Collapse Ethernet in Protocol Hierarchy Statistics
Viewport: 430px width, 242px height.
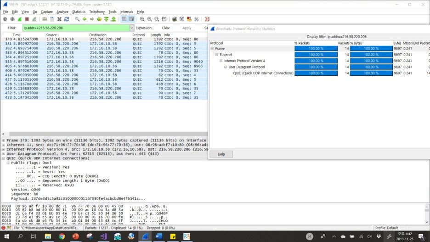coord(216,55)
